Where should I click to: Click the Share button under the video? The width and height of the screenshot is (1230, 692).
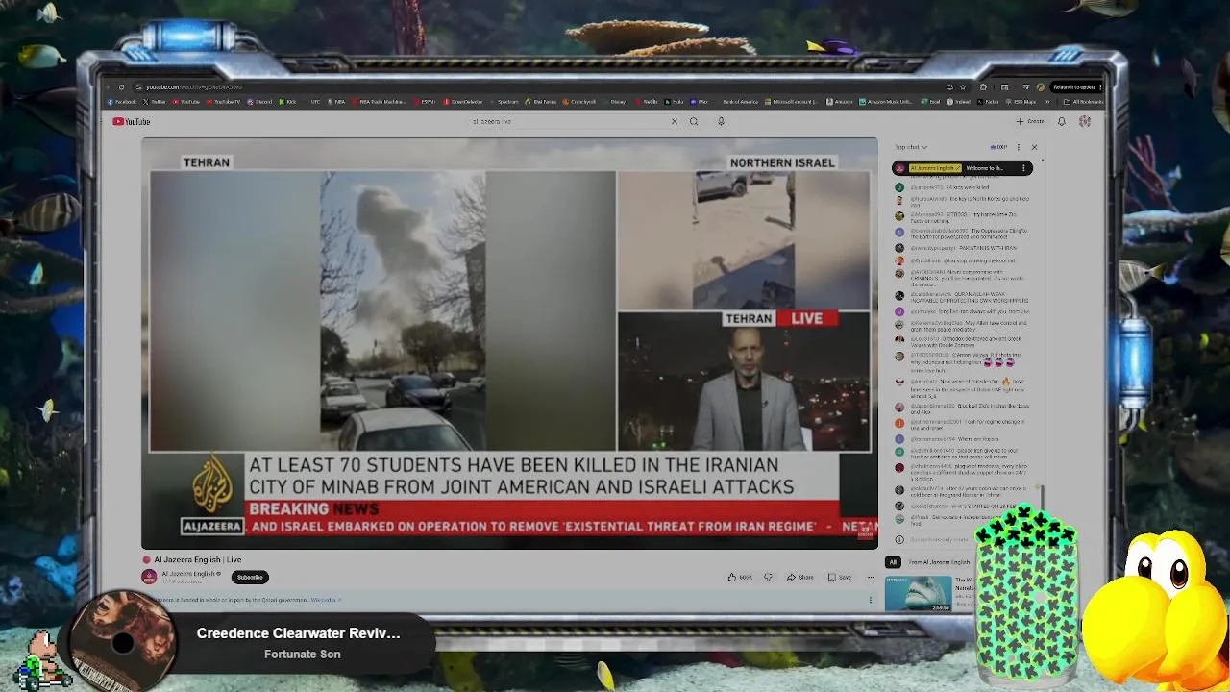tap(800, 577)
